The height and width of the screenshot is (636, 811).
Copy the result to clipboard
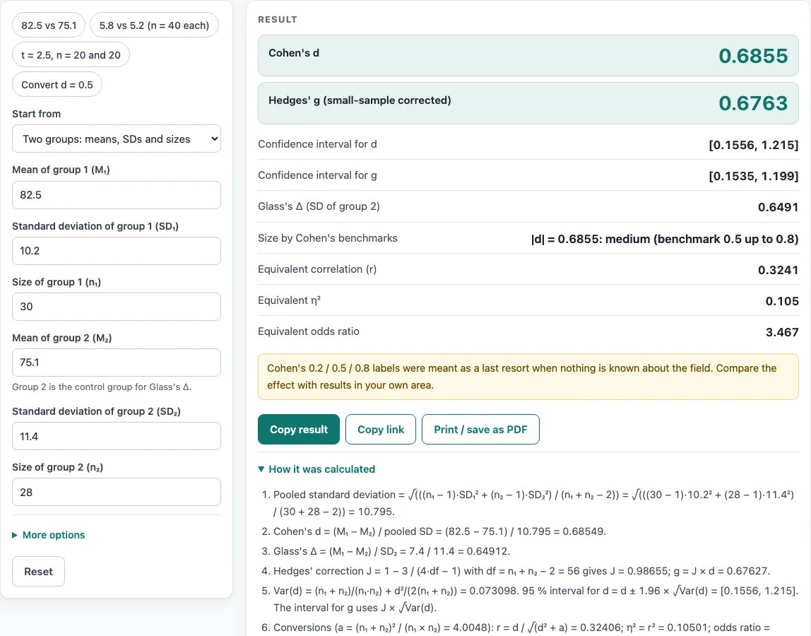(x=298, y=430)
